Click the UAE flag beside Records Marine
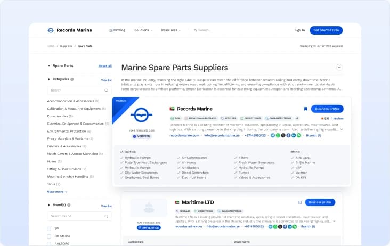The width and height of the screenshot is (390, 246). tap(172, 109)
